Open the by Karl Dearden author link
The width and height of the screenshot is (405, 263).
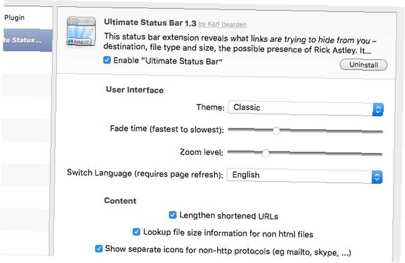(222, 24)
